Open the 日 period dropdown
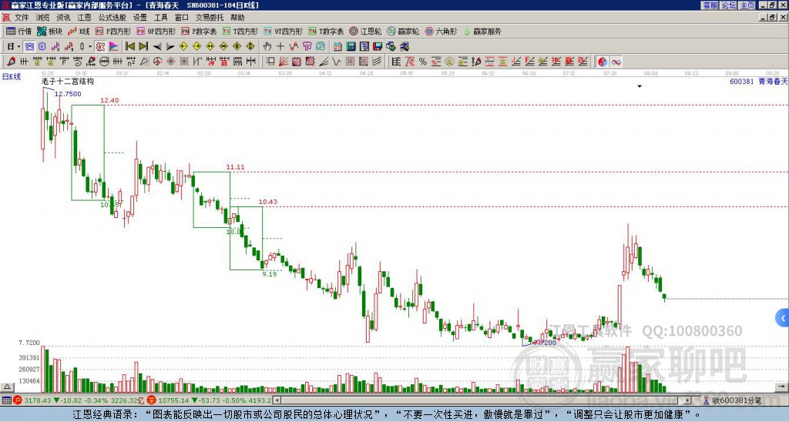 [14, 47]
